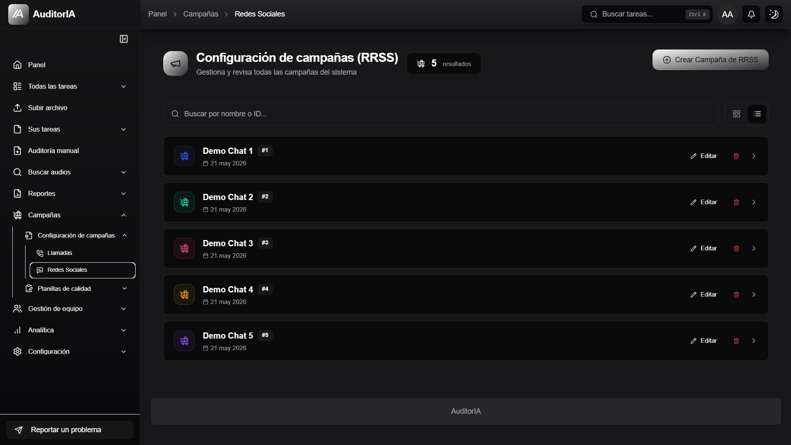Open Demo Chat 2 details chevron
This screenshot has width=791, height=445.
pos(753,202)
